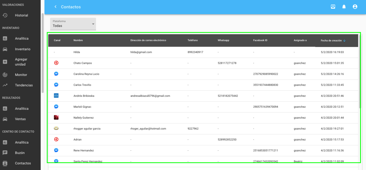
Task: Toggle sort arrow on Fecha de creación
Action: pos(344,40)
